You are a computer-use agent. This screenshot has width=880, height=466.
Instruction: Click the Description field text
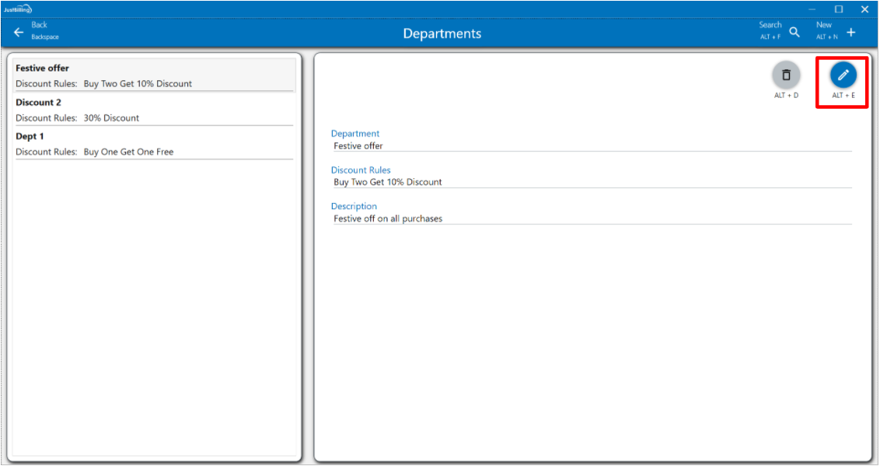388,219
